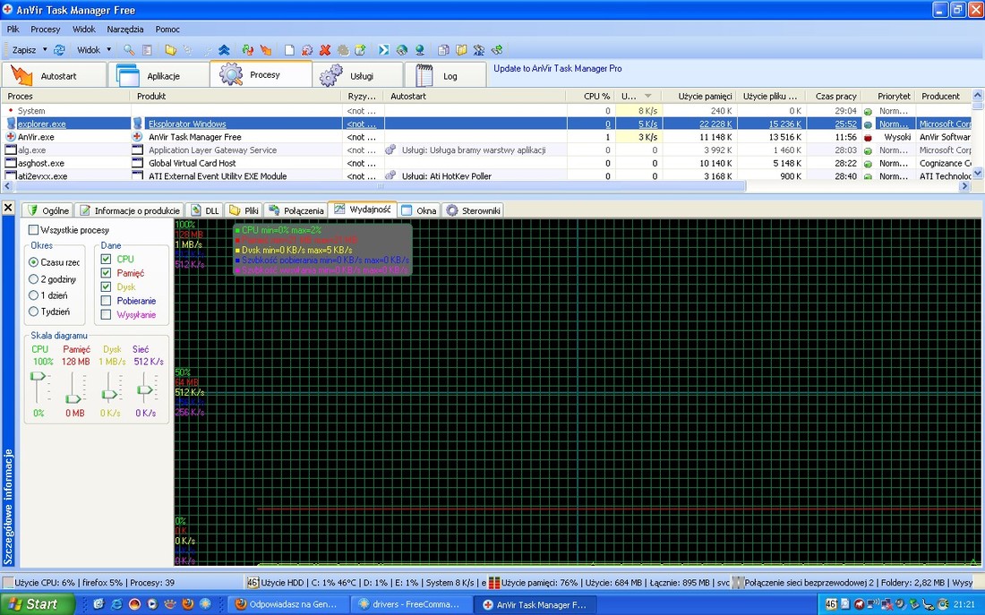Sort by the Użycie pamięci column header

tap(700, 96)
